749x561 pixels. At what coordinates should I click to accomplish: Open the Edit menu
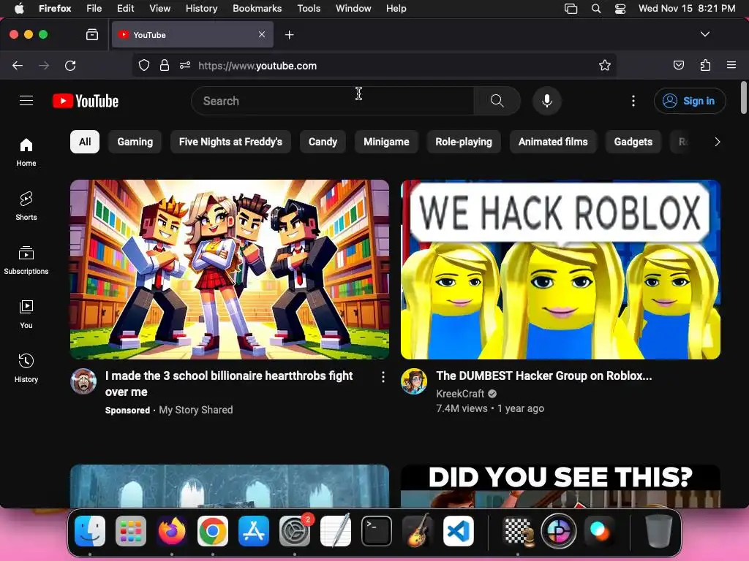coord(126,9)
